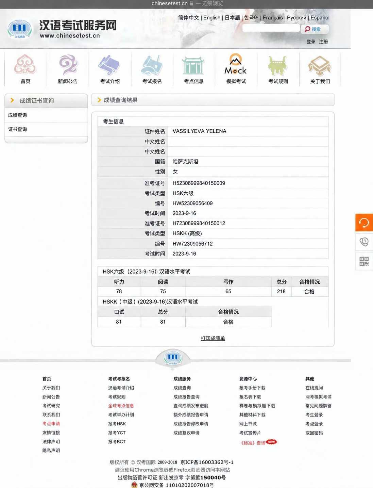373x488 pixels.
Task: Open the Mock 模拟考试 icon
Action: [236, 69]
